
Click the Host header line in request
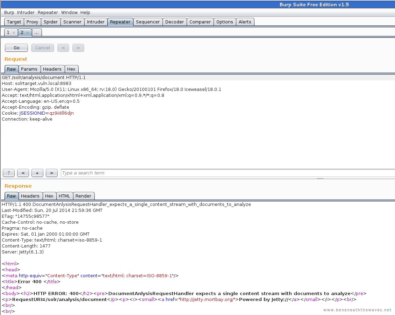(36, 84)
